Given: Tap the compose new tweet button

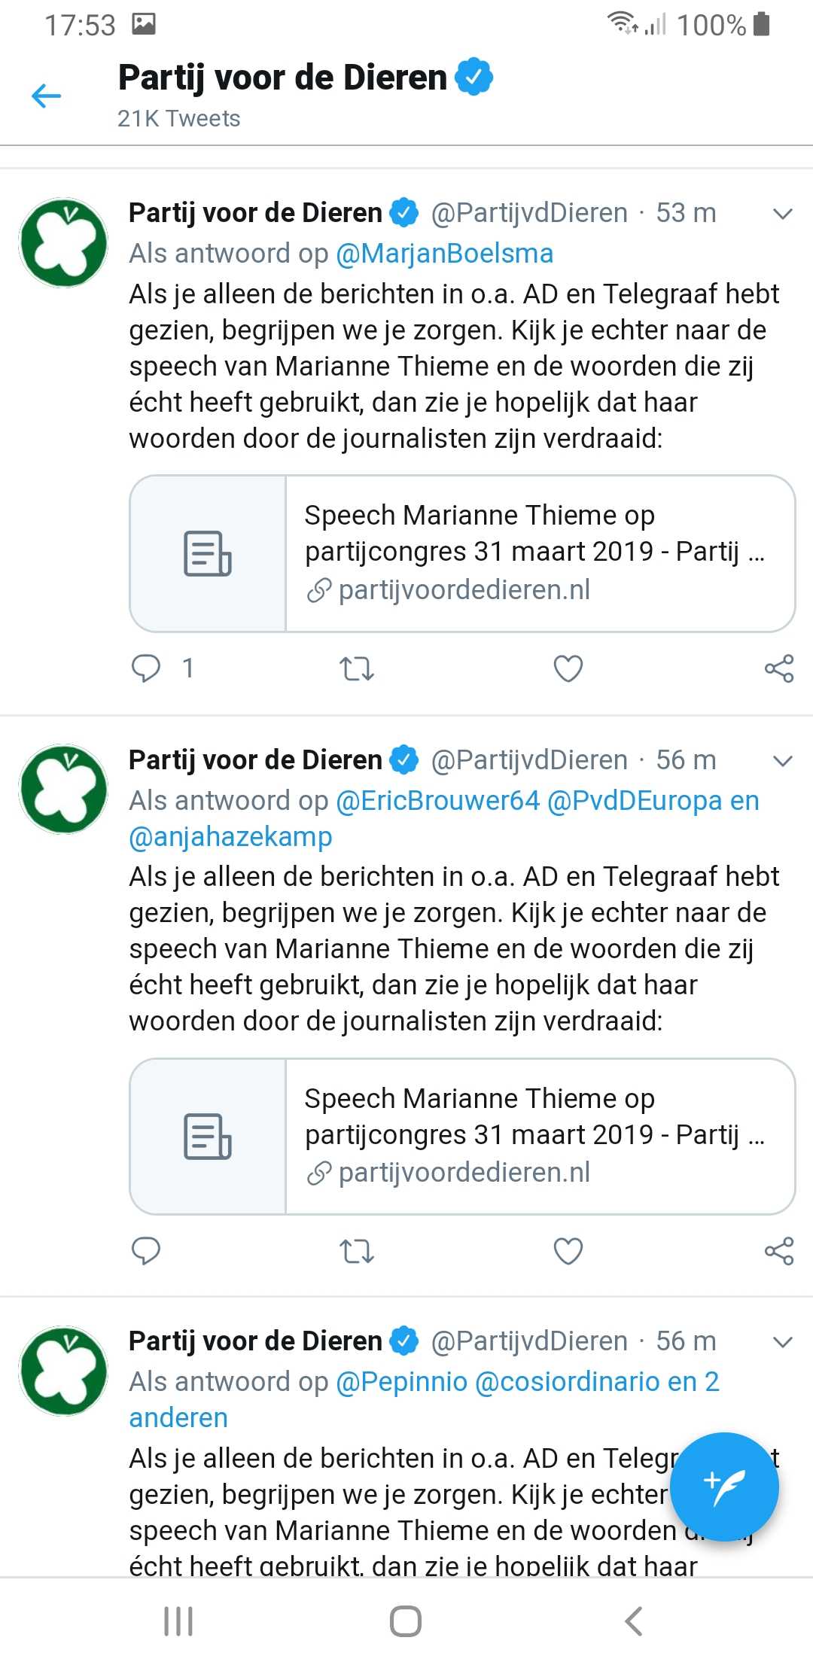Looking at the screenshot, I should [723, 1487].
